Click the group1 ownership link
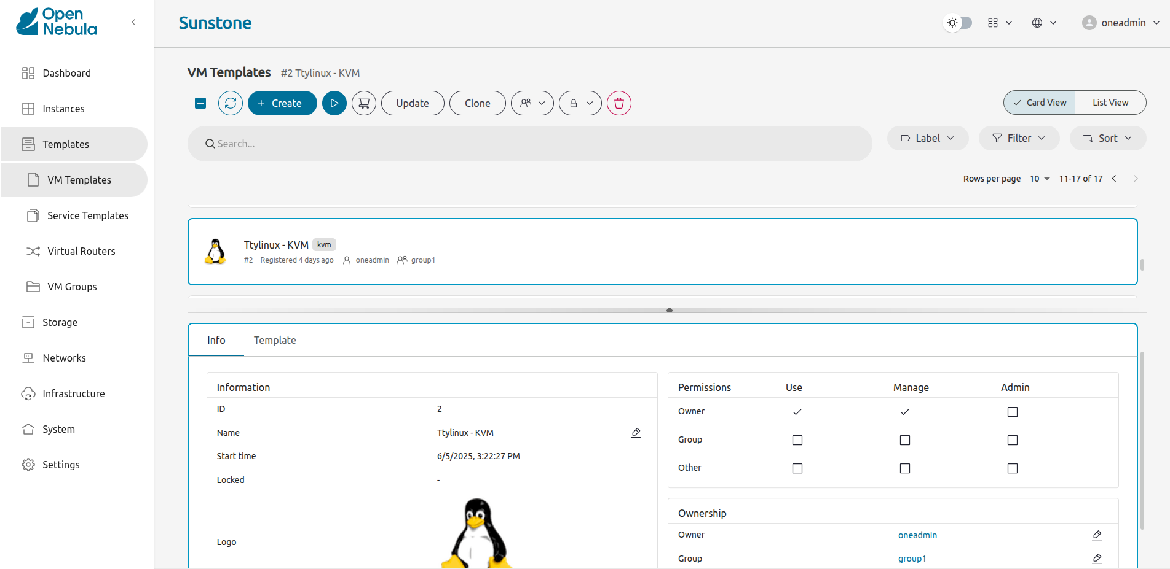 coord(912,558)
